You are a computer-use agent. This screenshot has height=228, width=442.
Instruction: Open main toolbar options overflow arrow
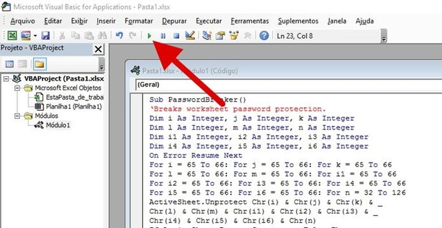click(384, 36)
